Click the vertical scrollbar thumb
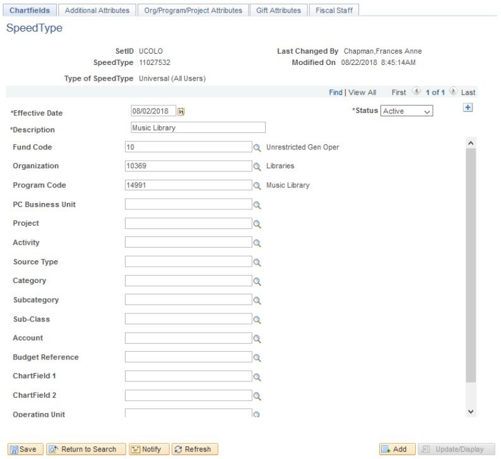501x459 pixels. 471,265
